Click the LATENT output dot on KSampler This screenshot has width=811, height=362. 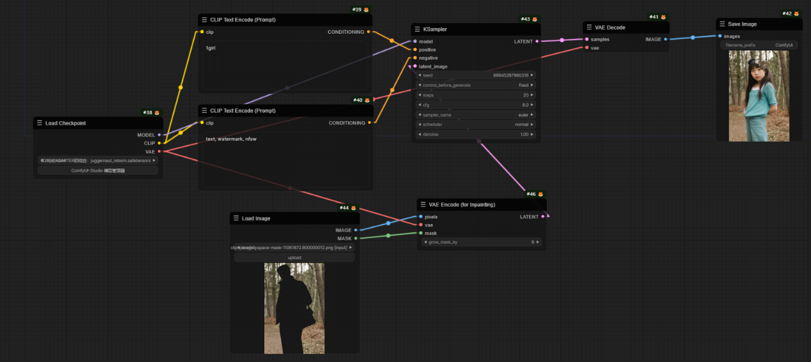(537, 41)
